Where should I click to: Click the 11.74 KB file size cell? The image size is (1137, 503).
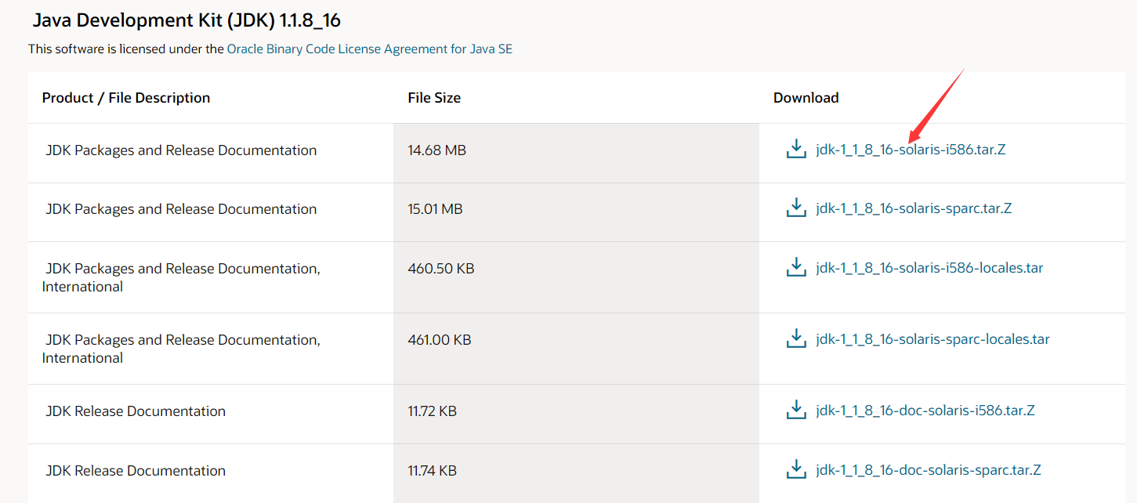coord(432,471)
